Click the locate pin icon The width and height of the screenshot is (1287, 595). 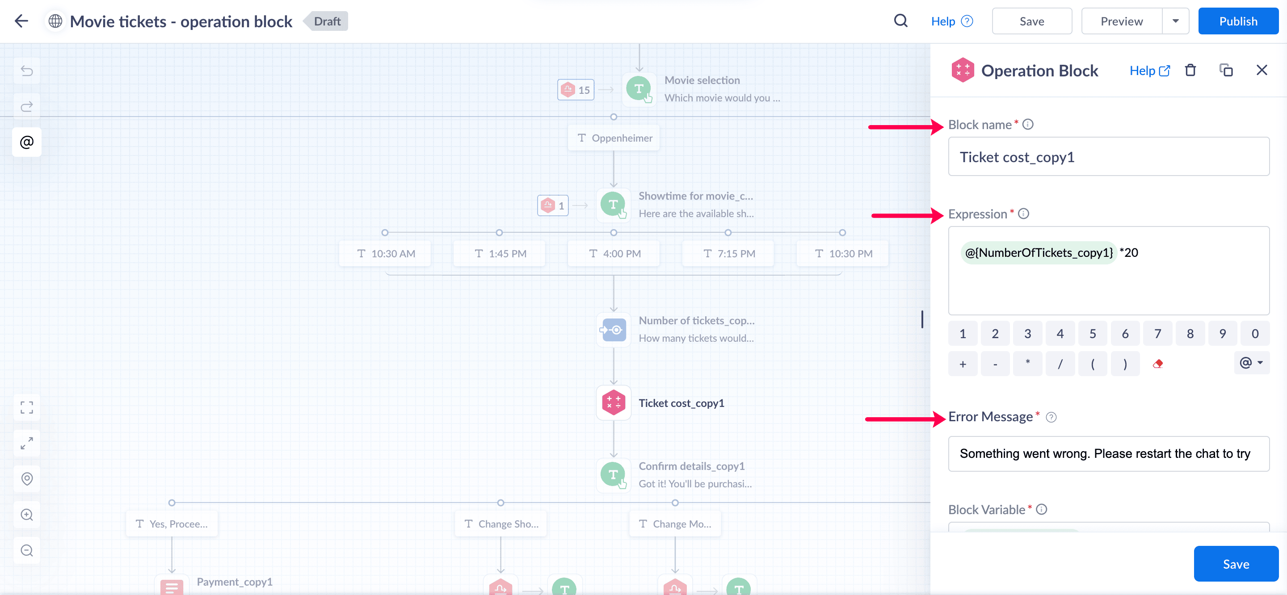click(27, 478)
